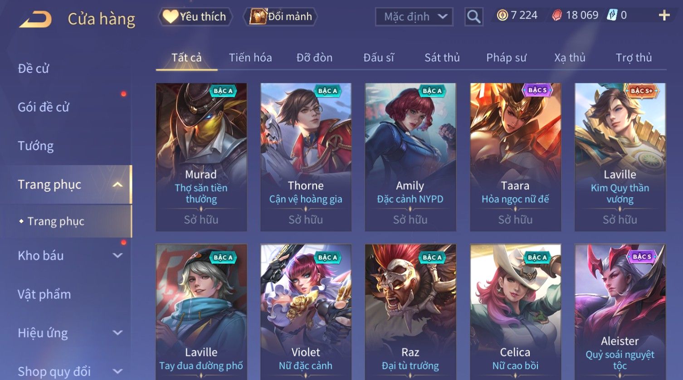Open the Aleister Quỷ soái nguyệt tộc skin
This screenshot has width=683, height=380.
tap(620, 312)
